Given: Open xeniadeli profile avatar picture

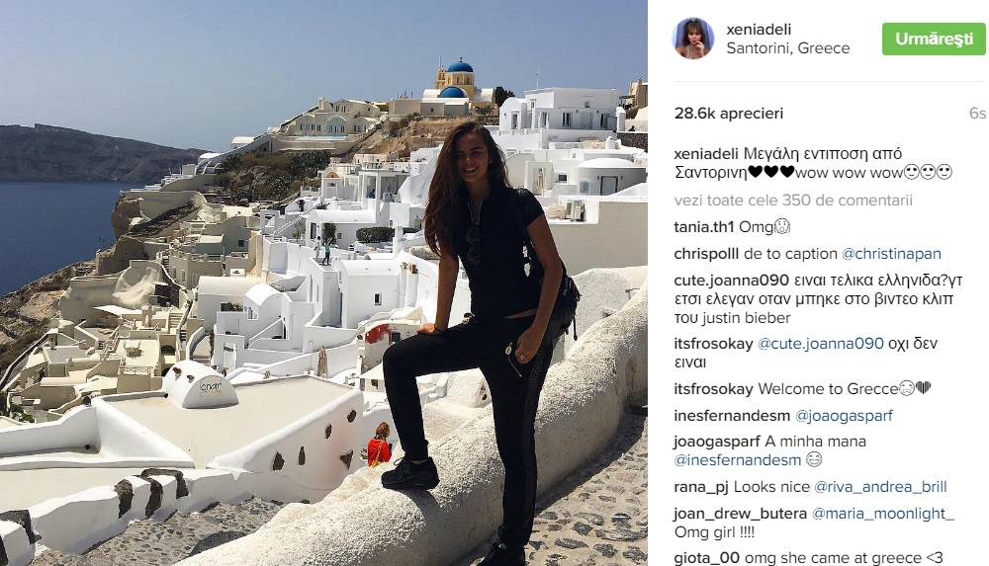Looking at the screenshot, I should [x=693, y=39].
